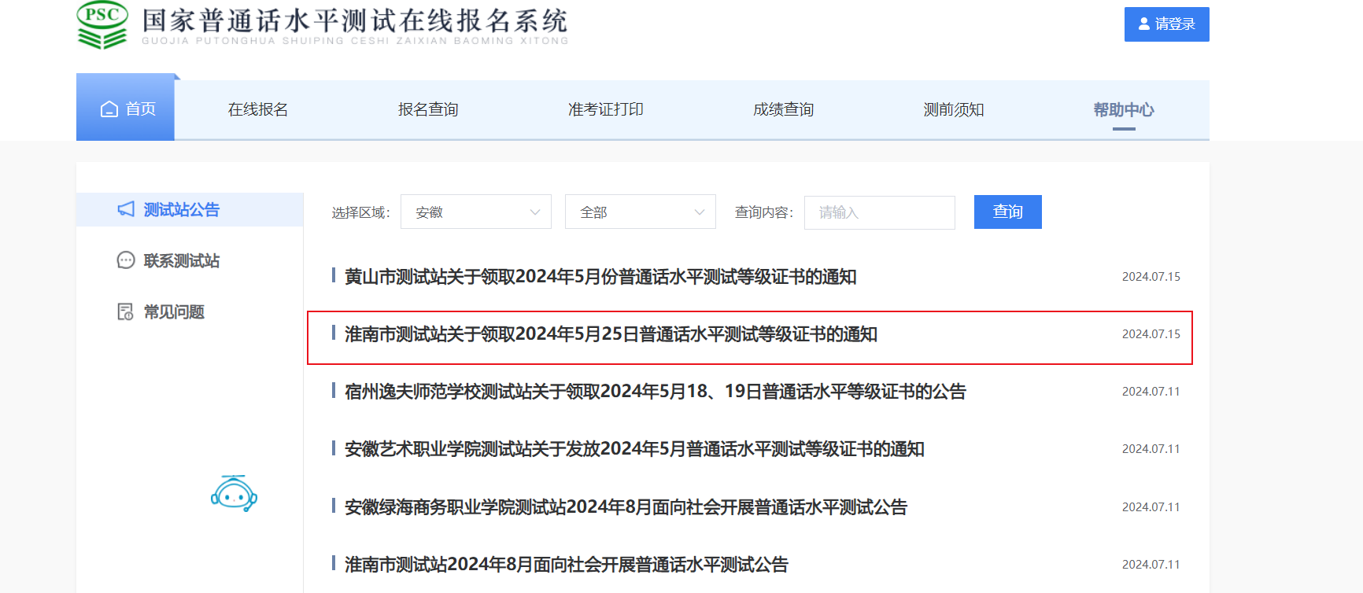This screenshot has width=1363, height=593.
Task: Open the 黄山市测试站 certificate notice
Action: pos(600,277)
